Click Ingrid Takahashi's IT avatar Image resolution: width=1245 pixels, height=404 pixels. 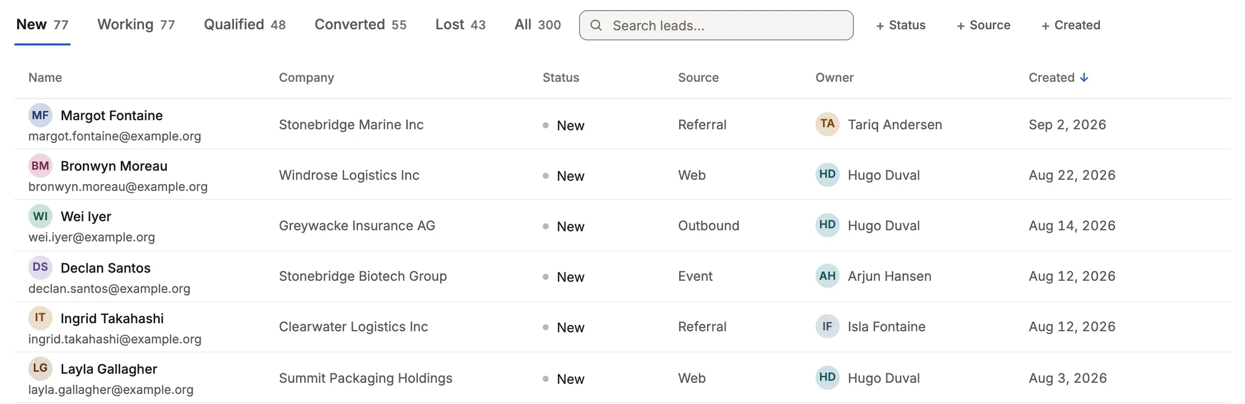40,318
